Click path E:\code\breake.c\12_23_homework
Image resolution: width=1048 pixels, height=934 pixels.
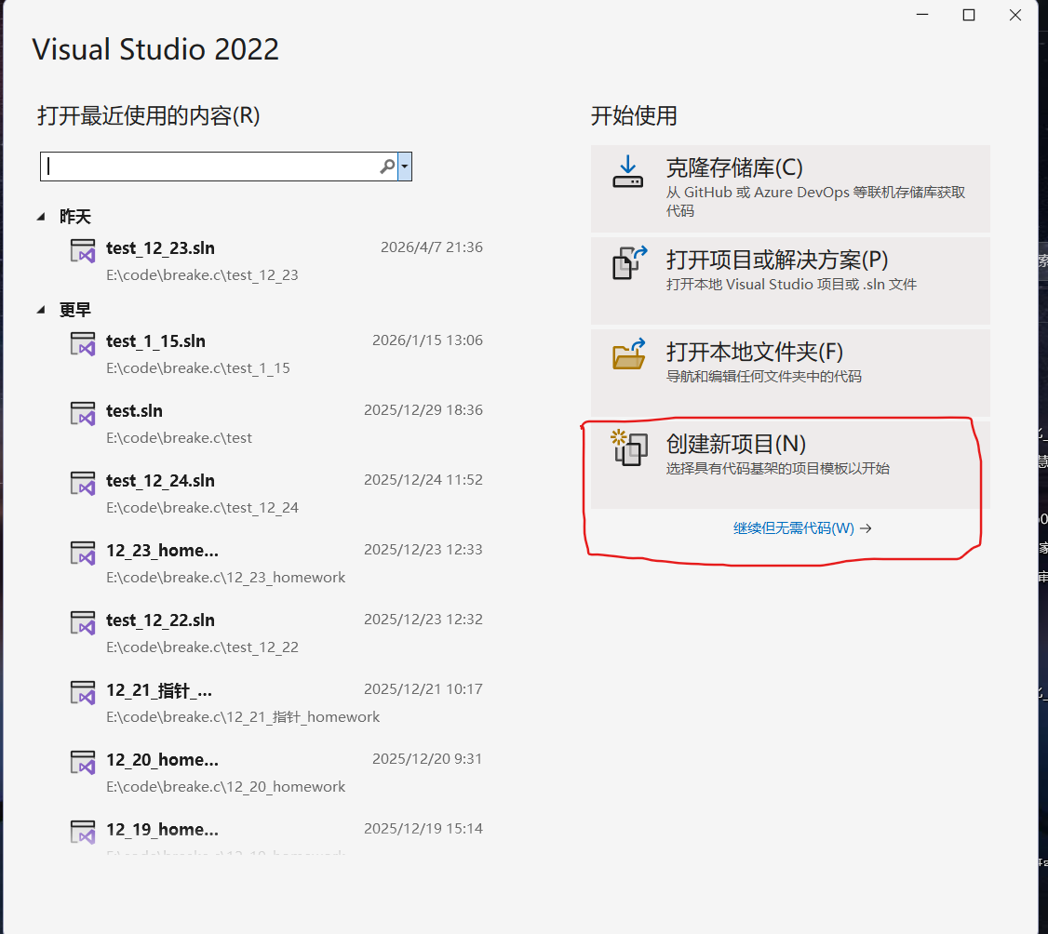point(226,577)
